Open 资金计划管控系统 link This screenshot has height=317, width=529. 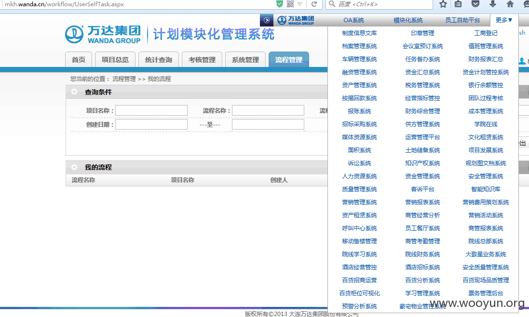click(x=486, y=72)
